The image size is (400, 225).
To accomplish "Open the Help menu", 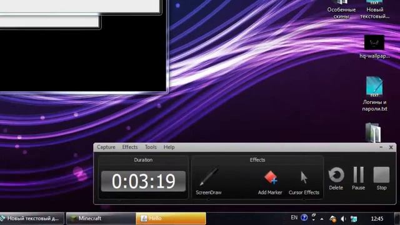I will (169, 147).
